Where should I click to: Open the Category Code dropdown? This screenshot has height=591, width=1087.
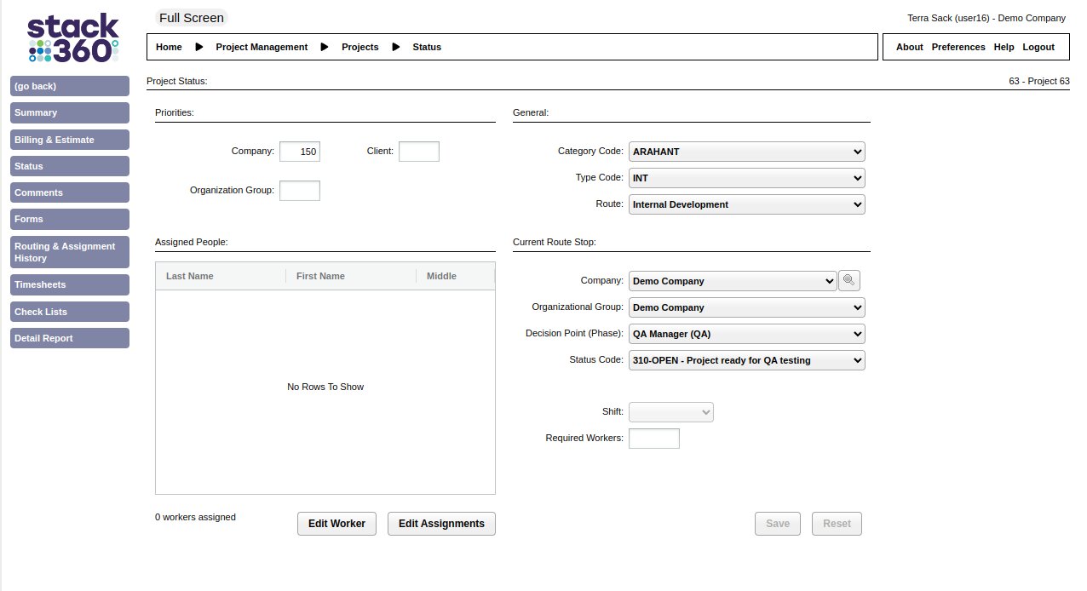tap(746, 152)
